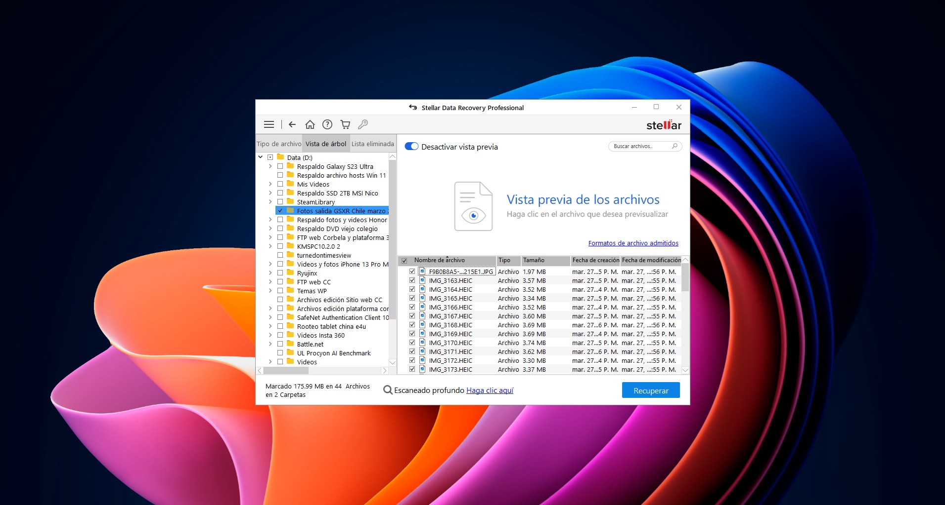
Task: Expand the Respaldo Galaxy S23 Ultra folder
Action: pos(270,166)
